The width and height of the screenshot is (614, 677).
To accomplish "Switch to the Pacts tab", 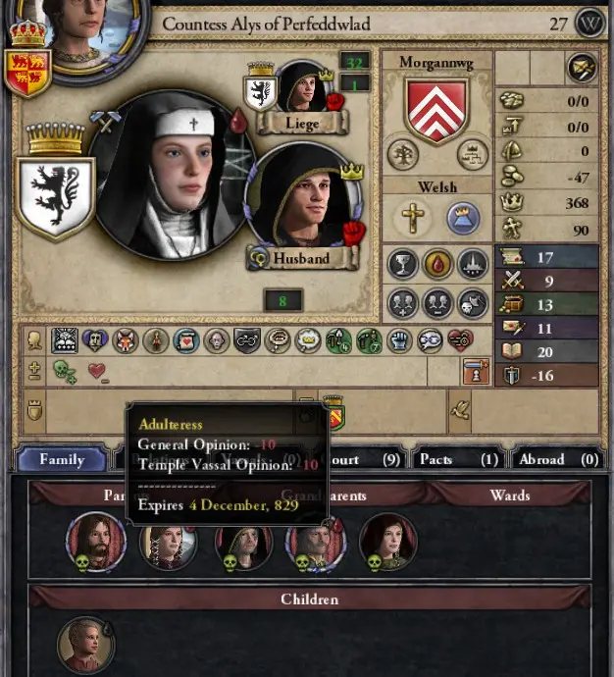I will (459, 459).
